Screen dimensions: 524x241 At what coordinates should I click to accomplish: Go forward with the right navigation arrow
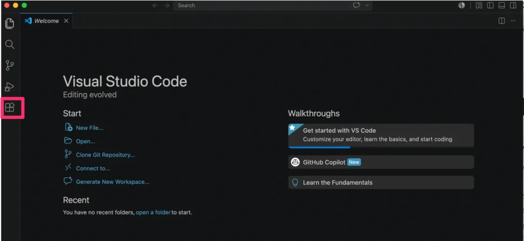pyautogui.click(x=166, y=5)
